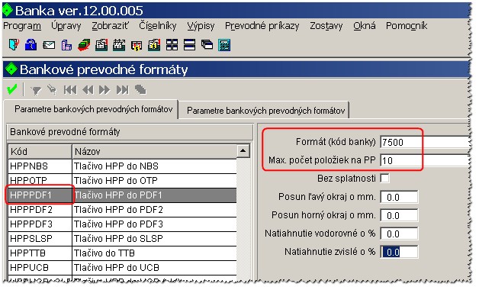Open the Výpisy menu
The height and width of the screenshot is (290, 479).
[x=201, y=26]
